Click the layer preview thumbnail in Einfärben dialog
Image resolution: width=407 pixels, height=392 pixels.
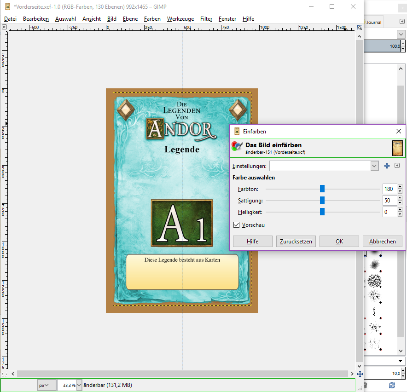click(397, 148)
